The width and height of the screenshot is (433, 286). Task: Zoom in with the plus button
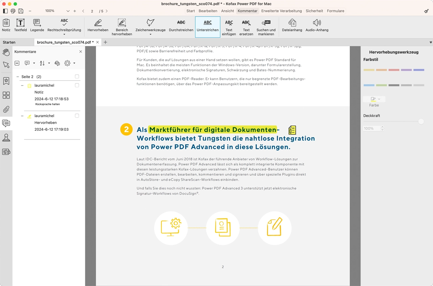click(75, 11)
